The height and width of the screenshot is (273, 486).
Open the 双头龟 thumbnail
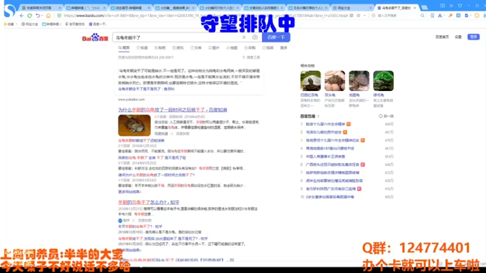tap(335, 81)
